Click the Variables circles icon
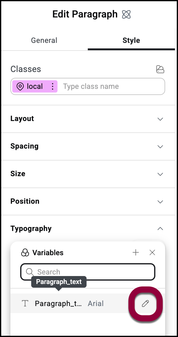178x337 pixels. [25, 252]
